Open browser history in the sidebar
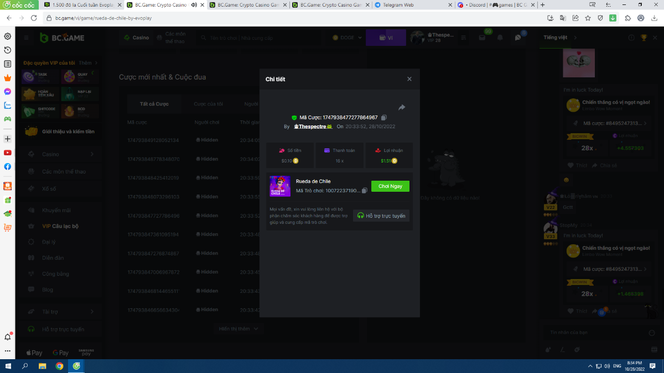The width and height of the screenshot is (664, 373). pyautogui.click(x=8, y=50)
